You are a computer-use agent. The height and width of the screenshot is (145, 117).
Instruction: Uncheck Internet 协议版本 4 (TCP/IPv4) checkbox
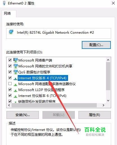pyautogui.click(x=10, y=78)
